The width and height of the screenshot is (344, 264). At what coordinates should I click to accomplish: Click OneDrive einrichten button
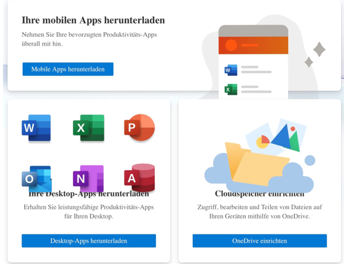259,241
